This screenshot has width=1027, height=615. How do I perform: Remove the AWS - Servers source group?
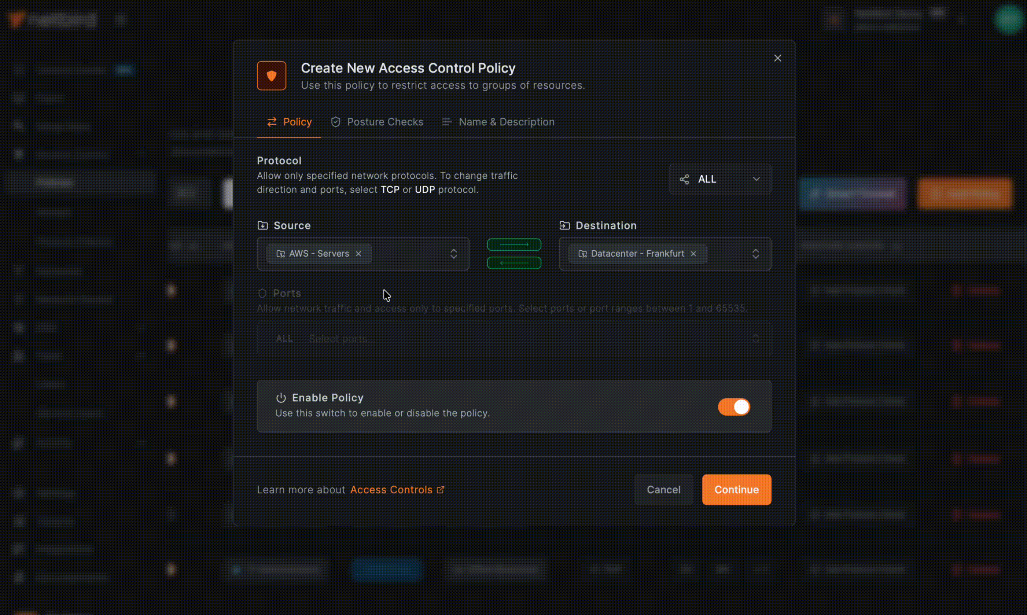pyautogui.click(x=358, y=254)
